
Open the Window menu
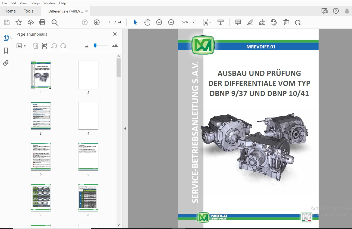[x=49, y=3]
